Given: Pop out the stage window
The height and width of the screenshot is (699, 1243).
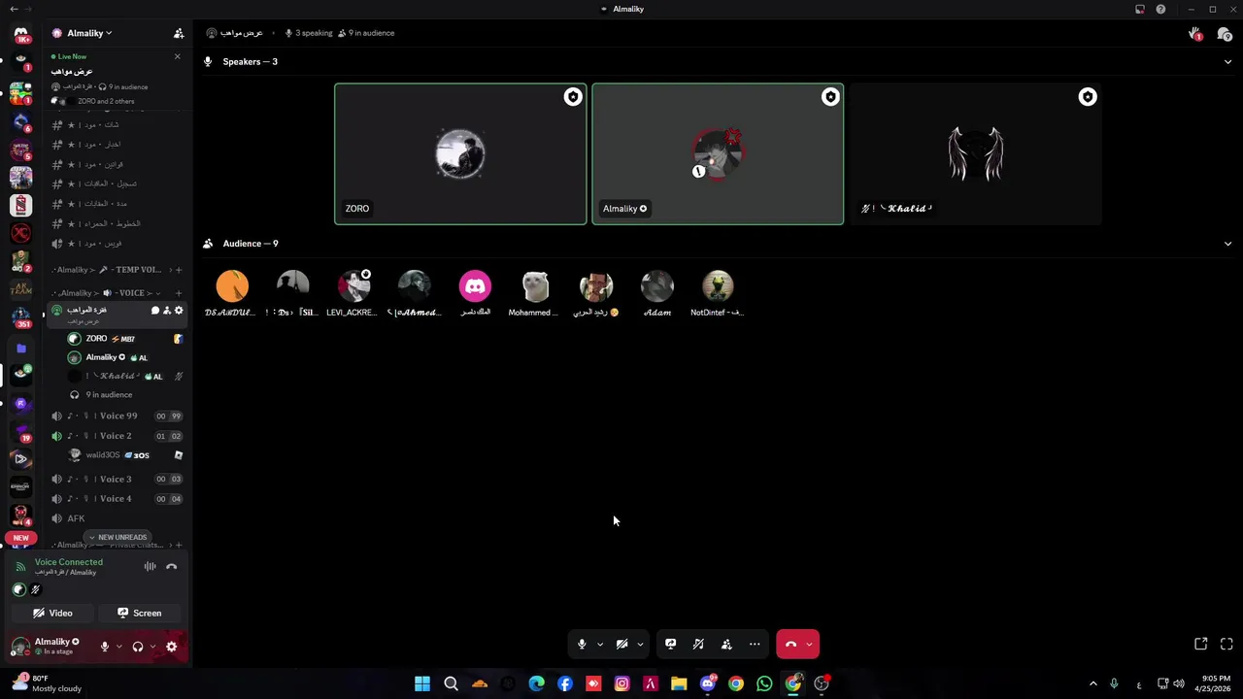Looking at the screenshot, I should click(x=1201, y=644).
